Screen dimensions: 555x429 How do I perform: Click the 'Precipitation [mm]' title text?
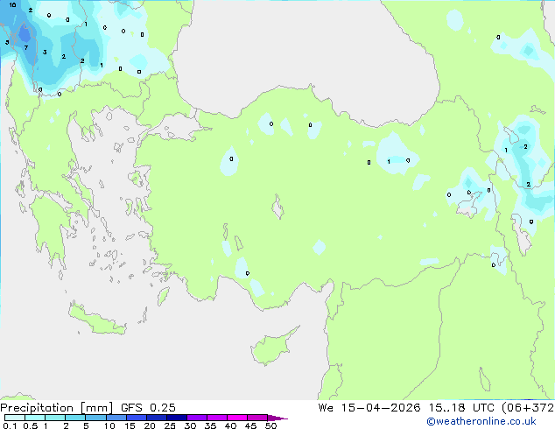[x=57, y=408]
